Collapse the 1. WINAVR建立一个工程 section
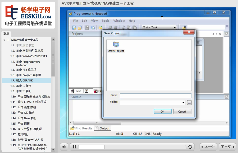 coord(5,40)
